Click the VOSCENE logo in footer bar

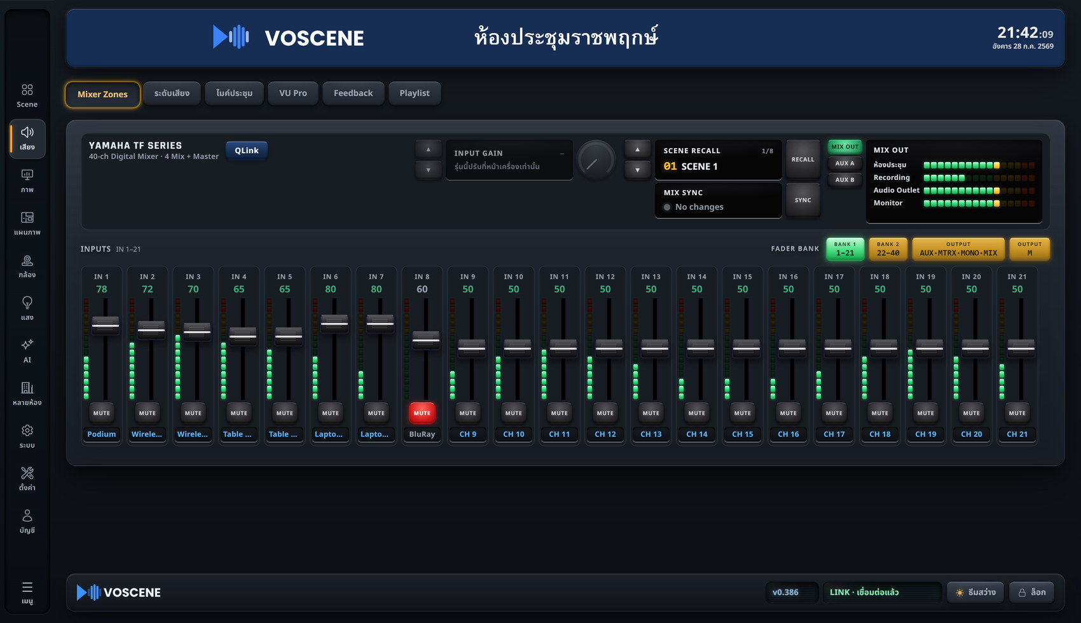(x=119, y=592)
